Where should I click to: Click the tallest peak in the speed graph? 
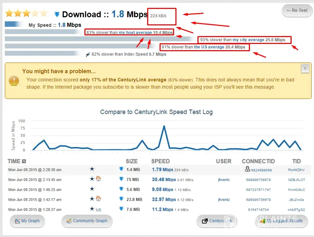164,126
